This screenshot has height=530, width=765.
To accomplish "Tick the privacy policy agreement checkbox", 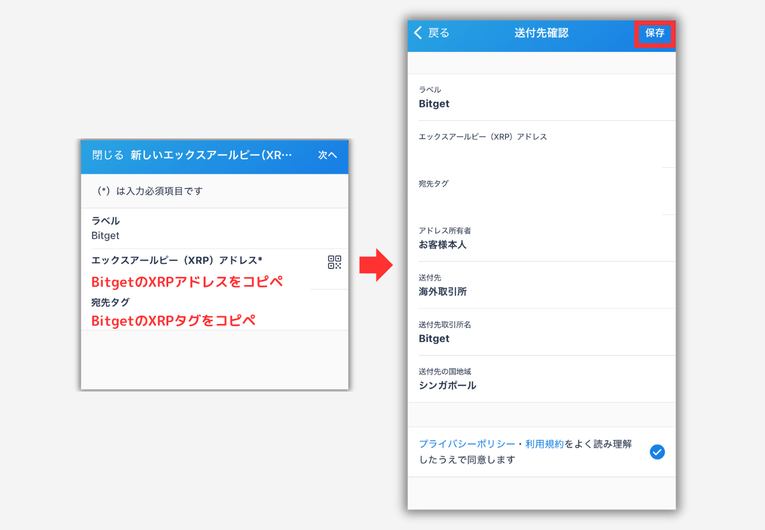I will click(657, 452).
